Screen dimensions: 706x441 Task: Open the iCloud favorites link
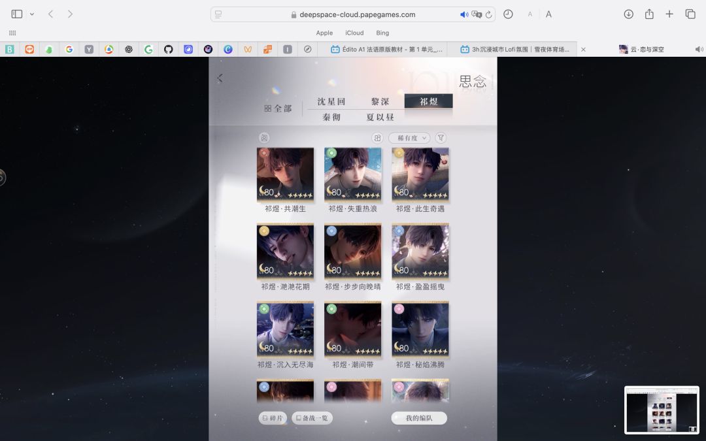(354, 33)
